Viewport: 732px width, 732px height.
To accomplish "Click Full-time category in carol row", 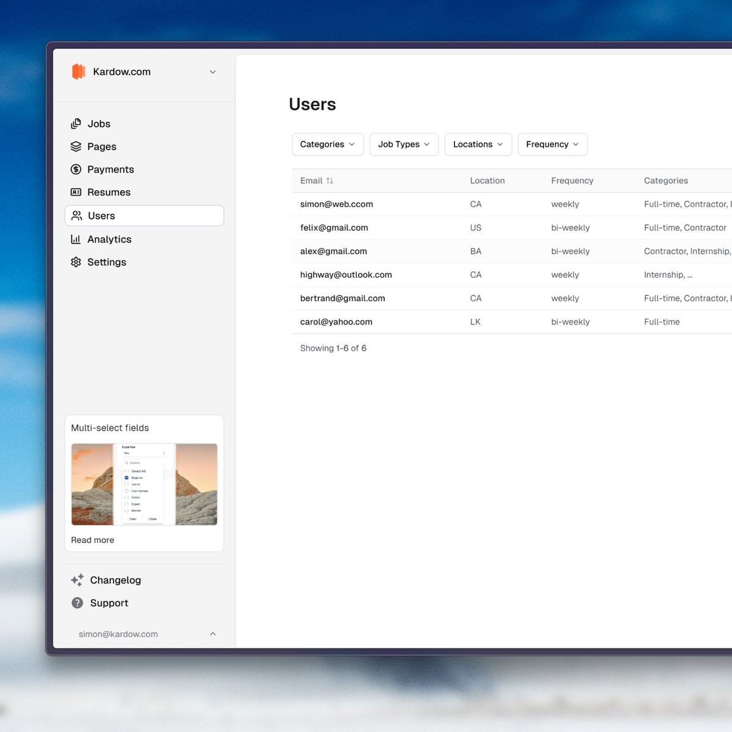I will (662, 321).
